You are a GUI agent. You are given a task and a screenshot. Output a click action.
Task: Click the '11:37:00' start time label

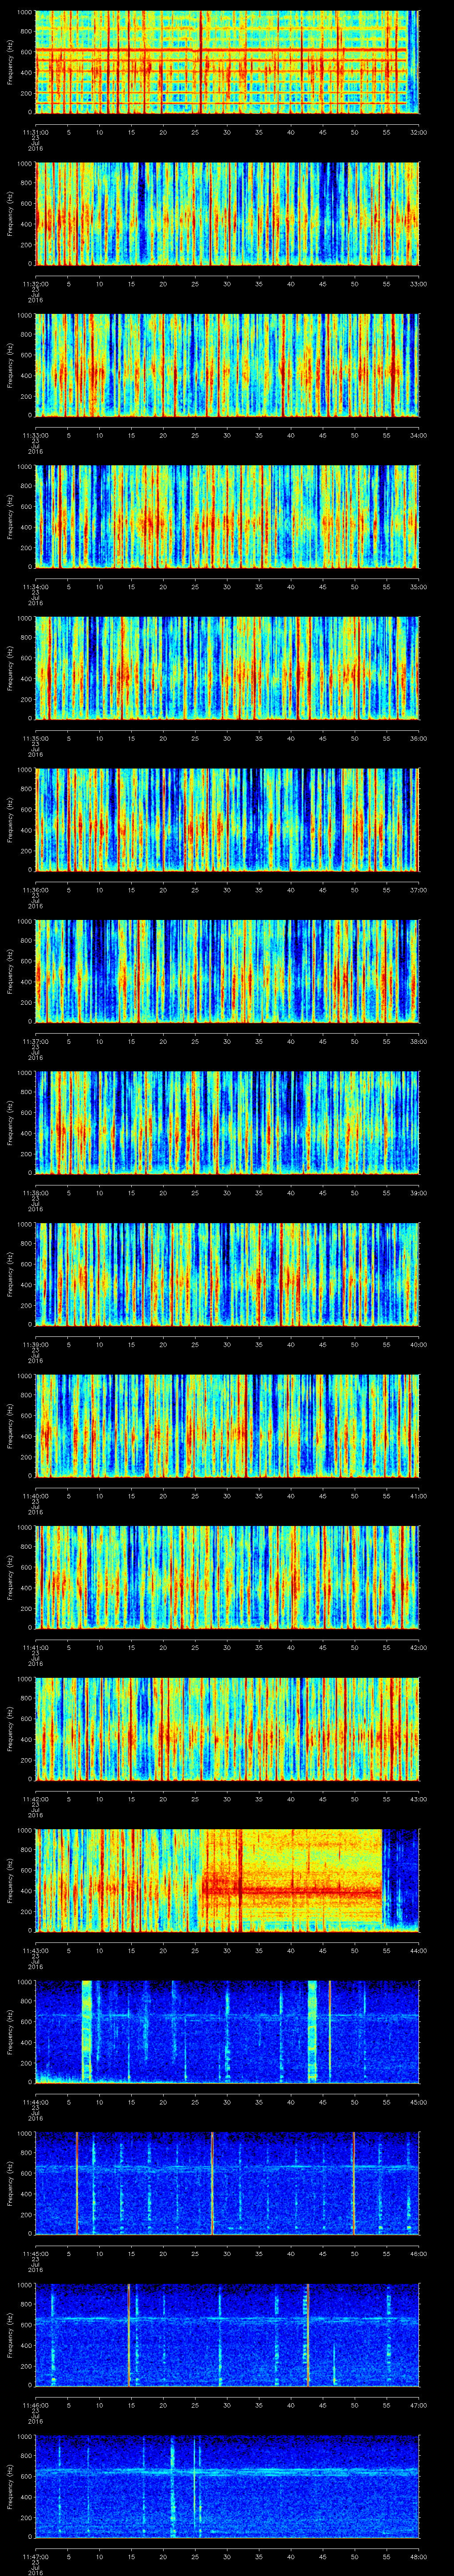coord(36,1041)
